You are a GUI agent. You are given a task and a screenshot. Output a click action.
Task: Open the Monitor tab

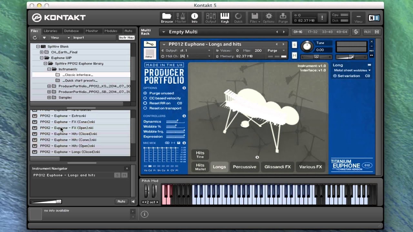(x=92, y=31)
